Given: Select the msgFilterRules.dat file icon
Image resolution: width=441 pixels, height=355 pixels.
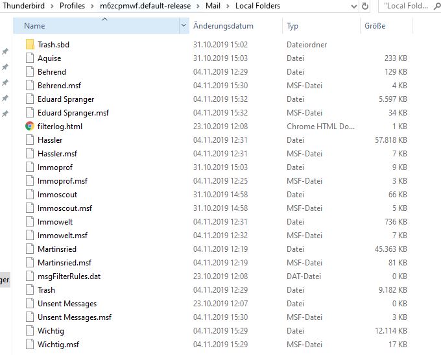Looking at the screenshot, I should [30, 276].
